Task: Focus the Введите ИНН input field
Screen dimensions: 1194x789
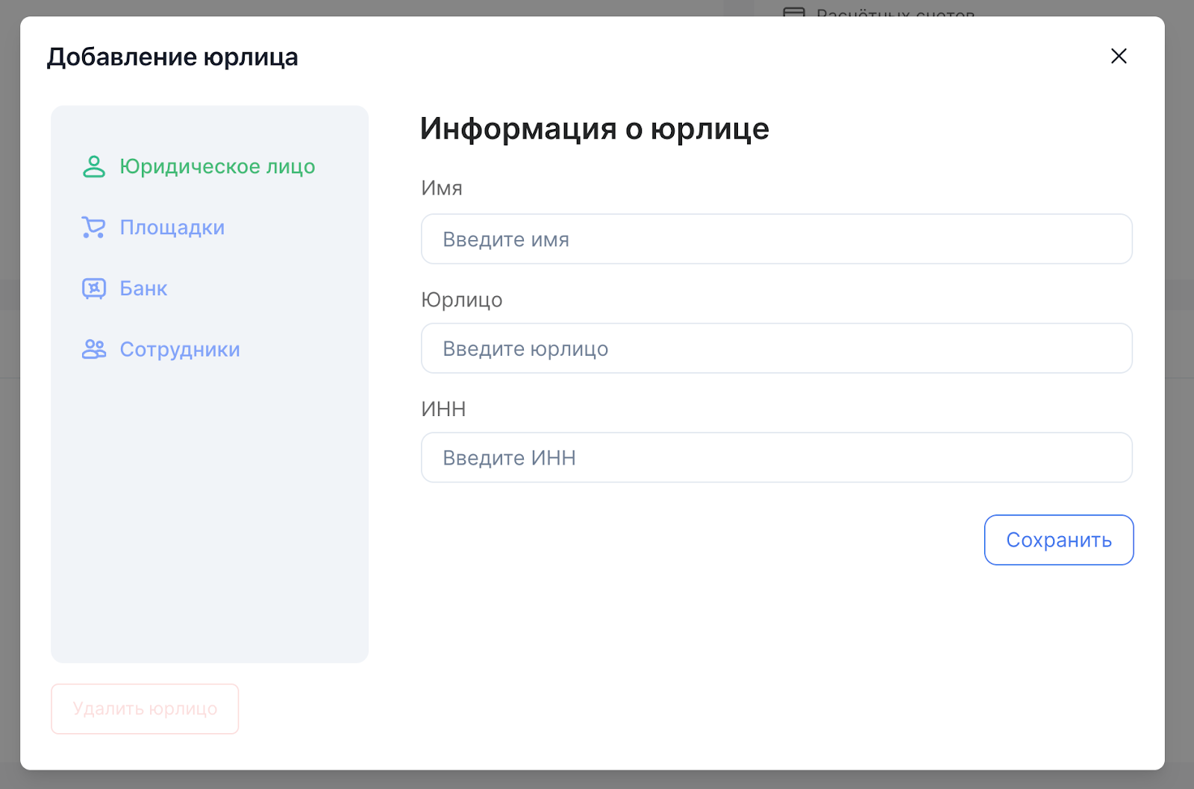Action: pyautogui.click(x=776, y=458)
